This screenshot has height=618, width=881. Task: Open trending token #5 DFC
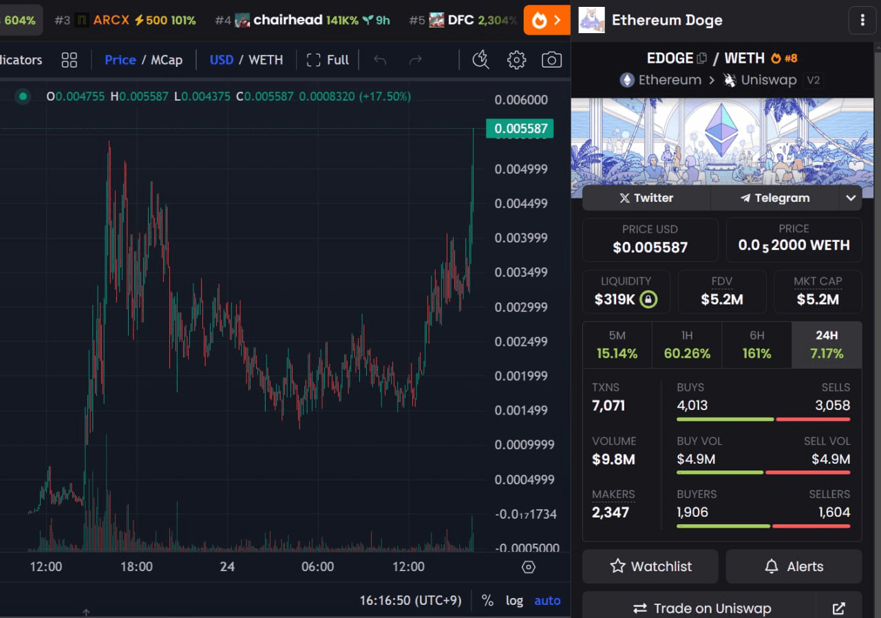(463, 20)
